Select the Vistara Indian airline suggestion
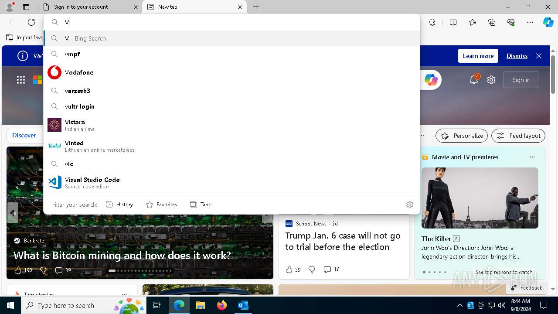Viewport: 558px width, 314px height. coord(231,125)
